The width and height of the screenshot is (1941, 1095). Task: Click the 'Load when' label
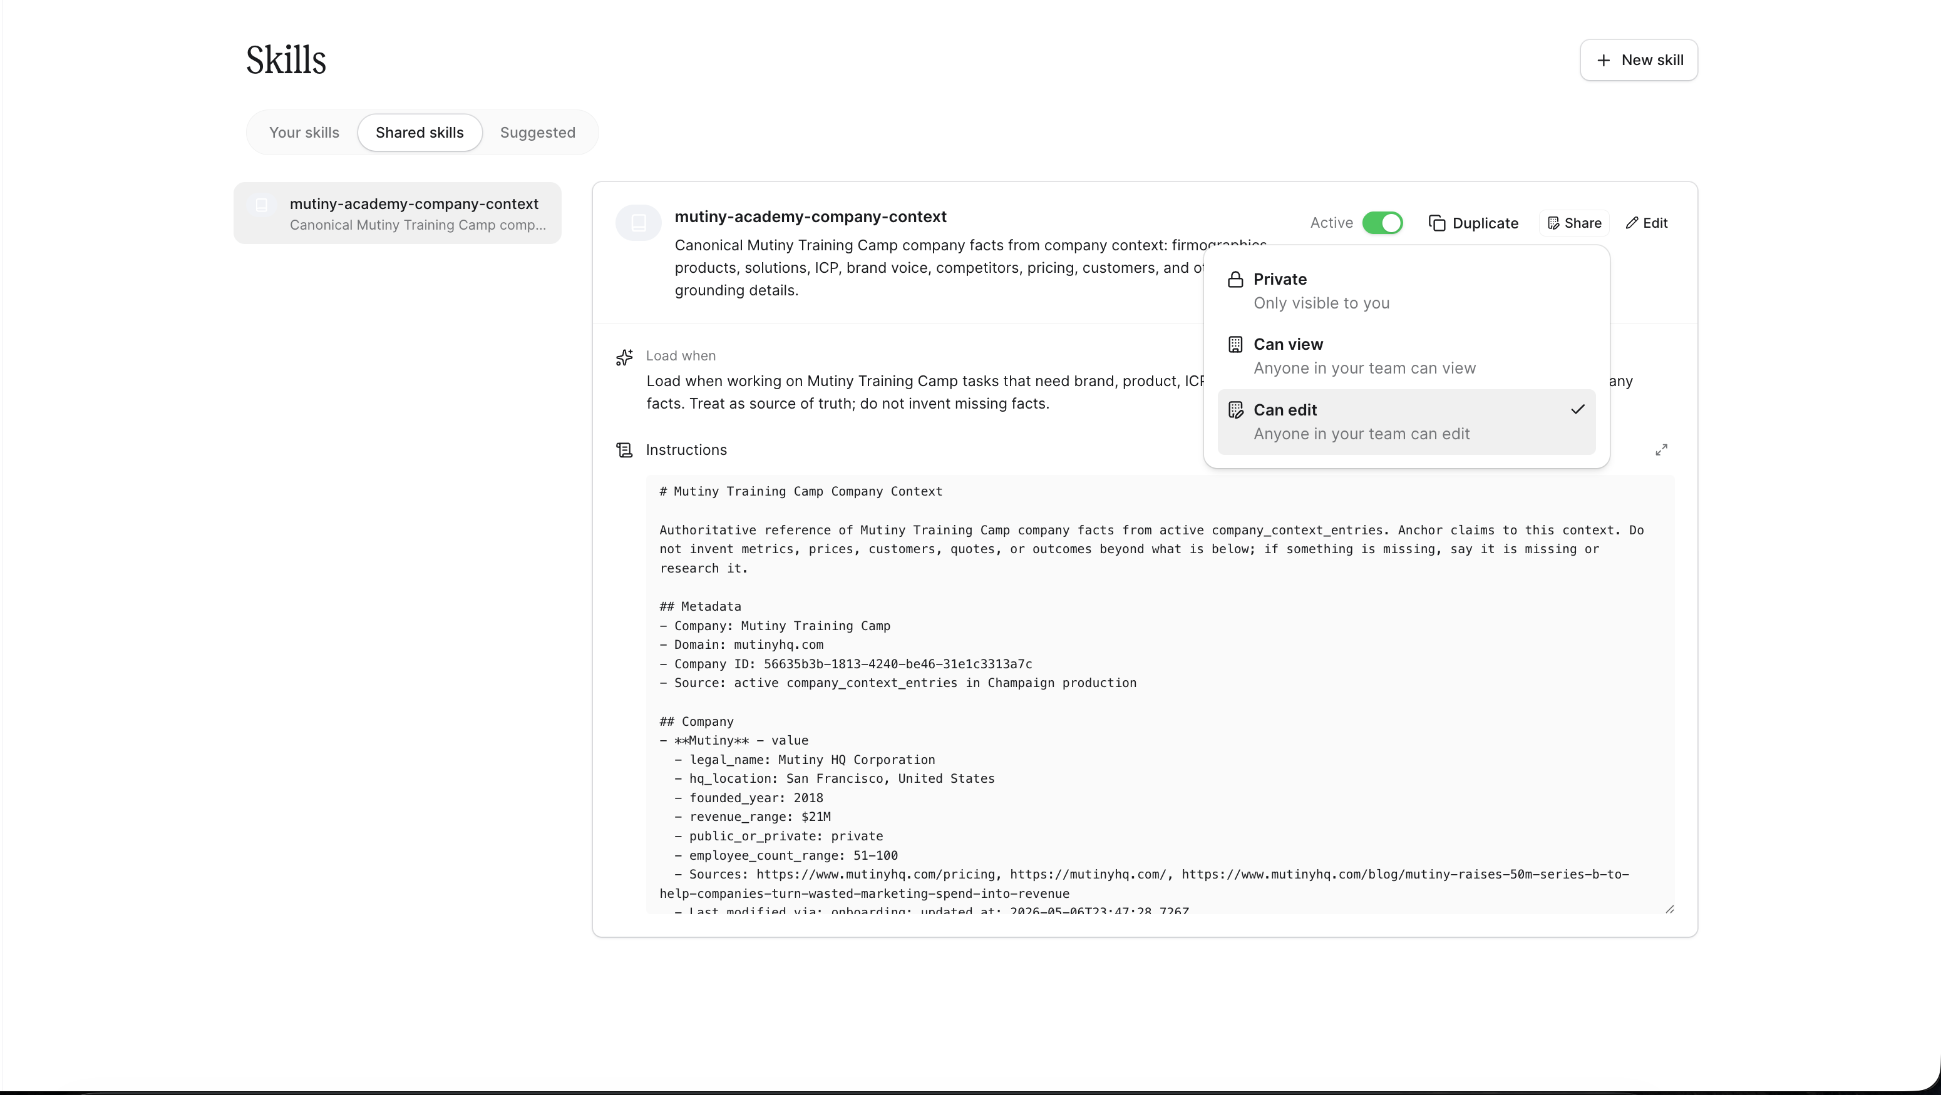pos(681,355)
